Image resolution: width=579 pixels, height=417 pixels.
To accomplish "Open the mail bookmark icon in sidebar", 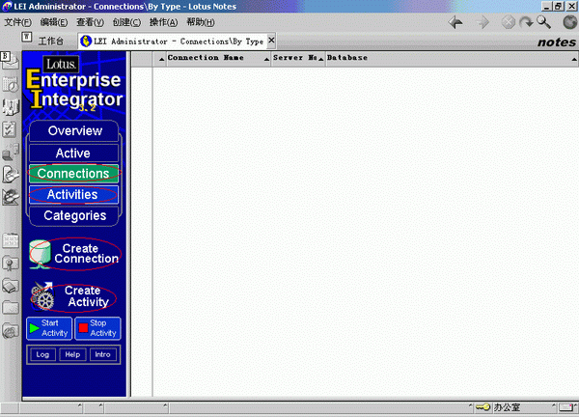I will point(10,61).
